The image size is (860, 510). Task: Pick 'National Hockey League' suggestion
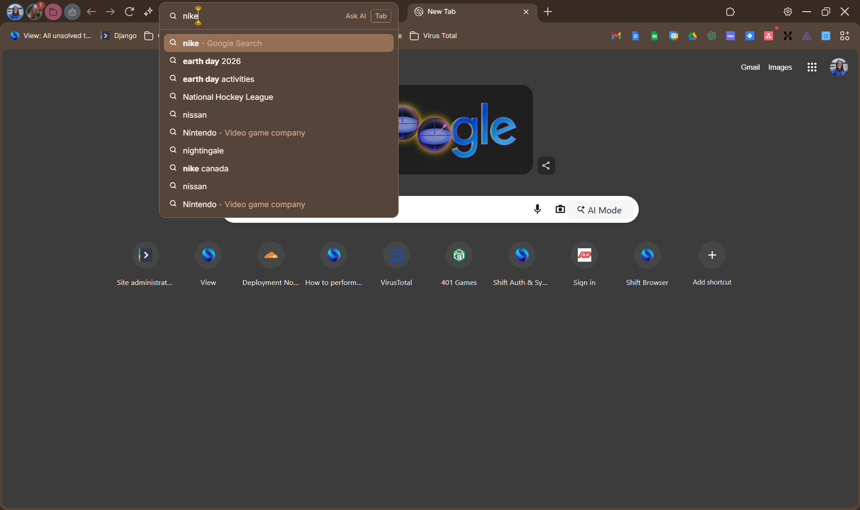pyautogui.click(x=279, y=97)
